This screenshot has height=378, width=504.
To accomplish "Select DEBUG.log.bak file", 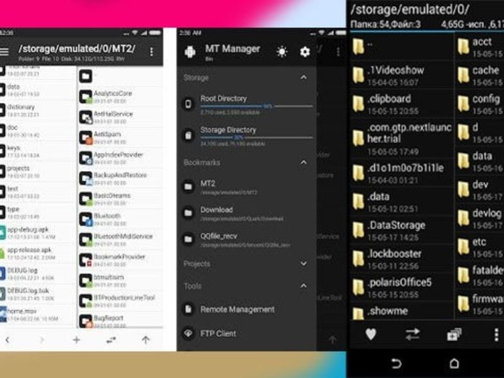I will [x=38, y=294].
